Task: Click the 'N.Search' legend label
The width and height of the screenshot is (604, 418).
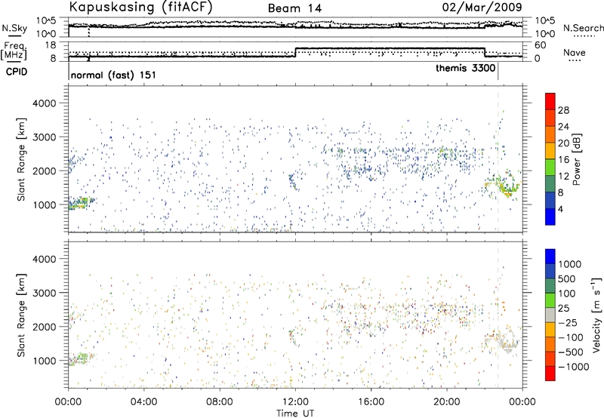Action: [584, 28]
